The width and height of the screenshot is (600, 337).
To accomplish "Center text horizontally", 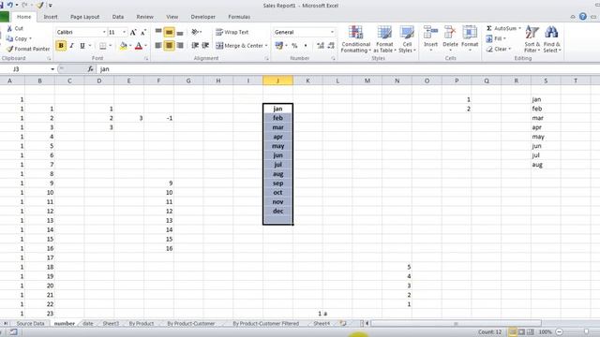I will (169, 46).
